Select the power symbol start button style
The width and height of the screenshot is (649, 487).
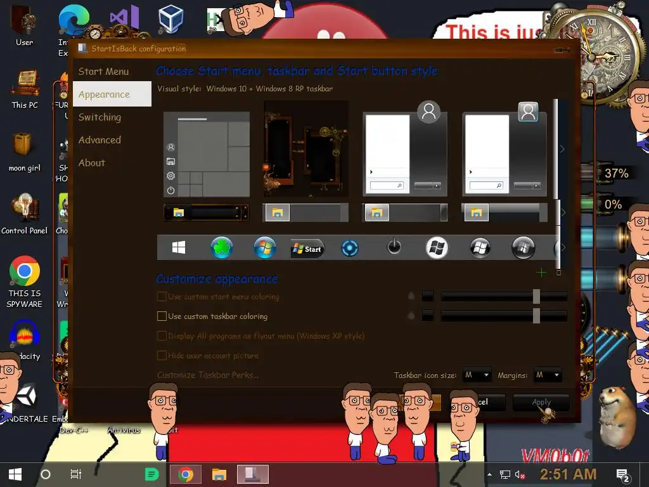[394, 247]
